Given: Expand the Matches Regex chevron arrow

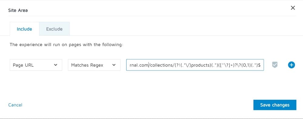Looking at the screenshot, I should [114, 65].
